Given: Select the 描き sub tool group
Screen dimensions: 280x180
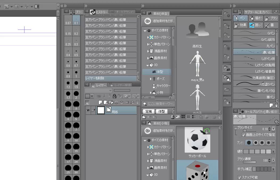Looking at the screenshot, I should [256, 18].
